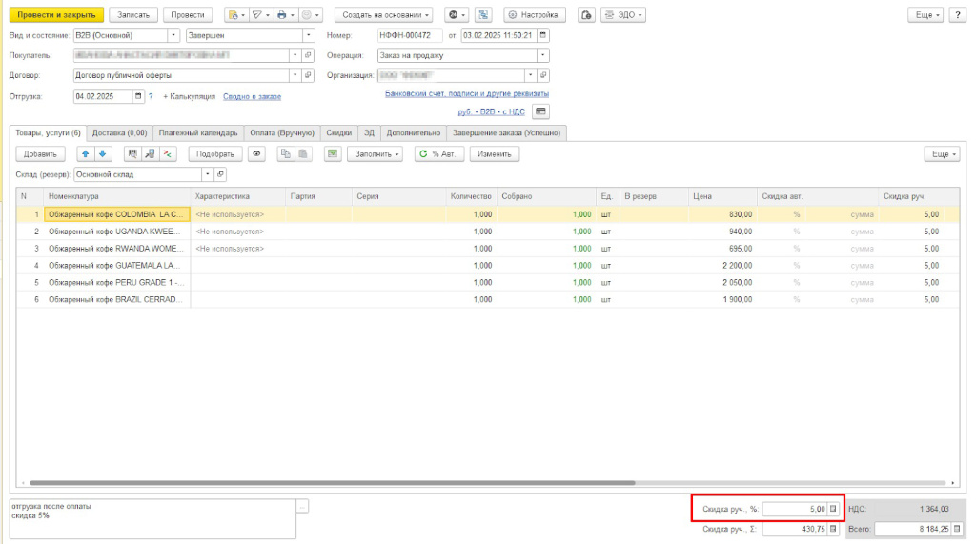
Task: Click the green spreadsheet icon before Заполнить
Action: pos(333,153)
